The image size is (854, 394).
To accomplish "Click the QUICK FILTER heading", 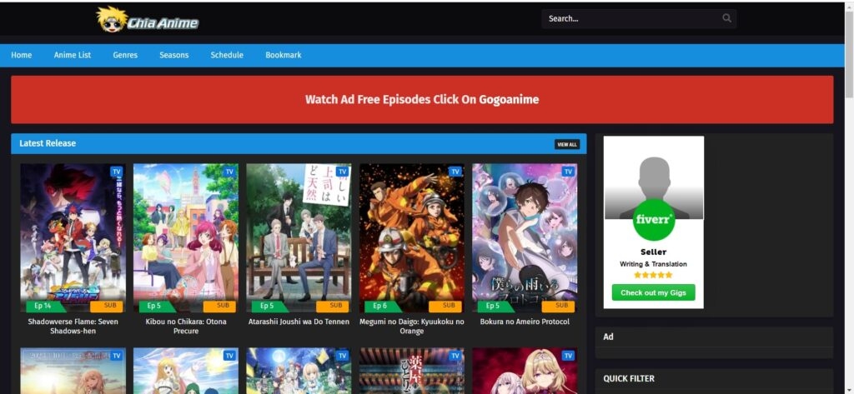I will tap(629, 379).
